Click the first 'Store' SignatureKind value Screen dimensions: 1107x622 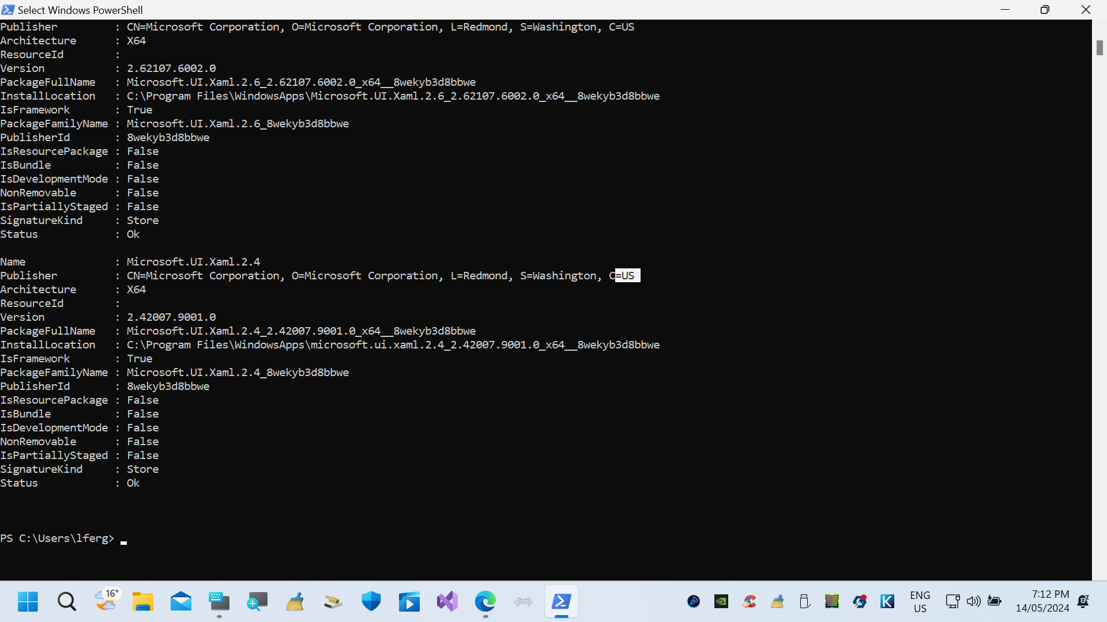(x=142, y=221)
